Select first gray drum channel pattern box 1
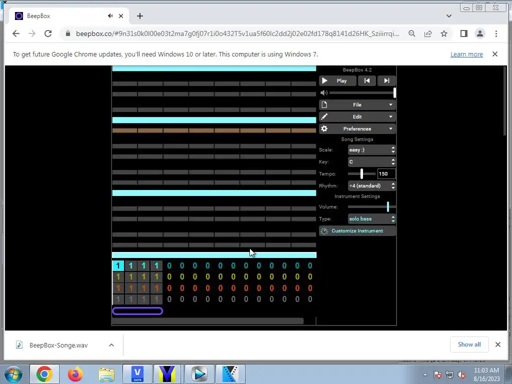This screenshot has width=512, height=384. pos(118,299)
